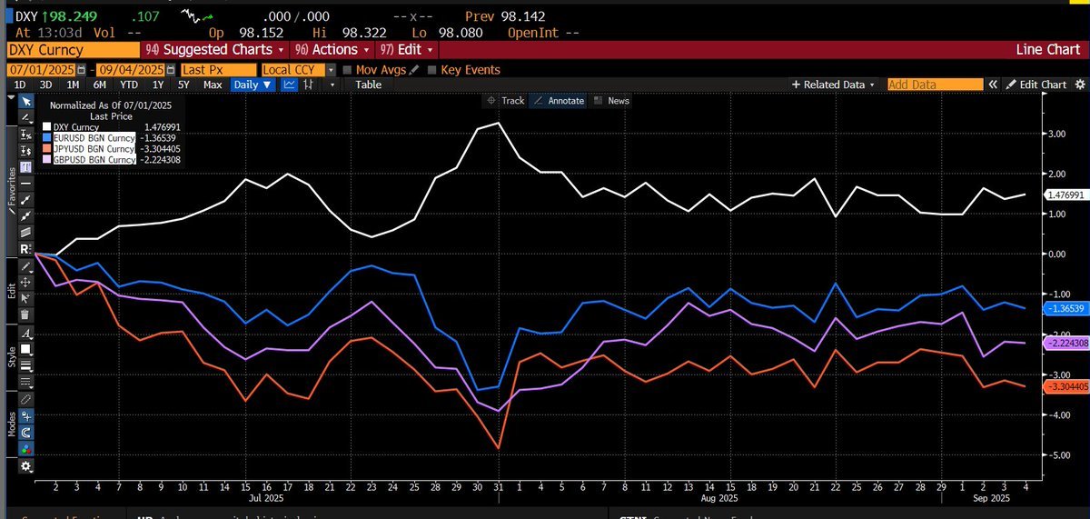This screenshot has width=1090, height=519.
Task: Click the move crosshair tool in Edit section
Action: (25, 282)
